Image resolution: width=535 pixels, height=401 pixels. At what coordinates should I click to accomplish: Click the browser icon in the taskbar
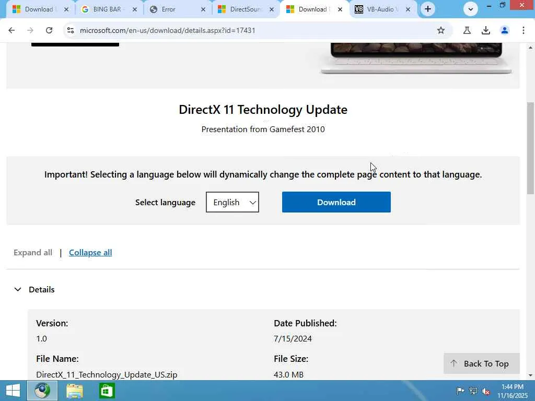pos(42,391)
